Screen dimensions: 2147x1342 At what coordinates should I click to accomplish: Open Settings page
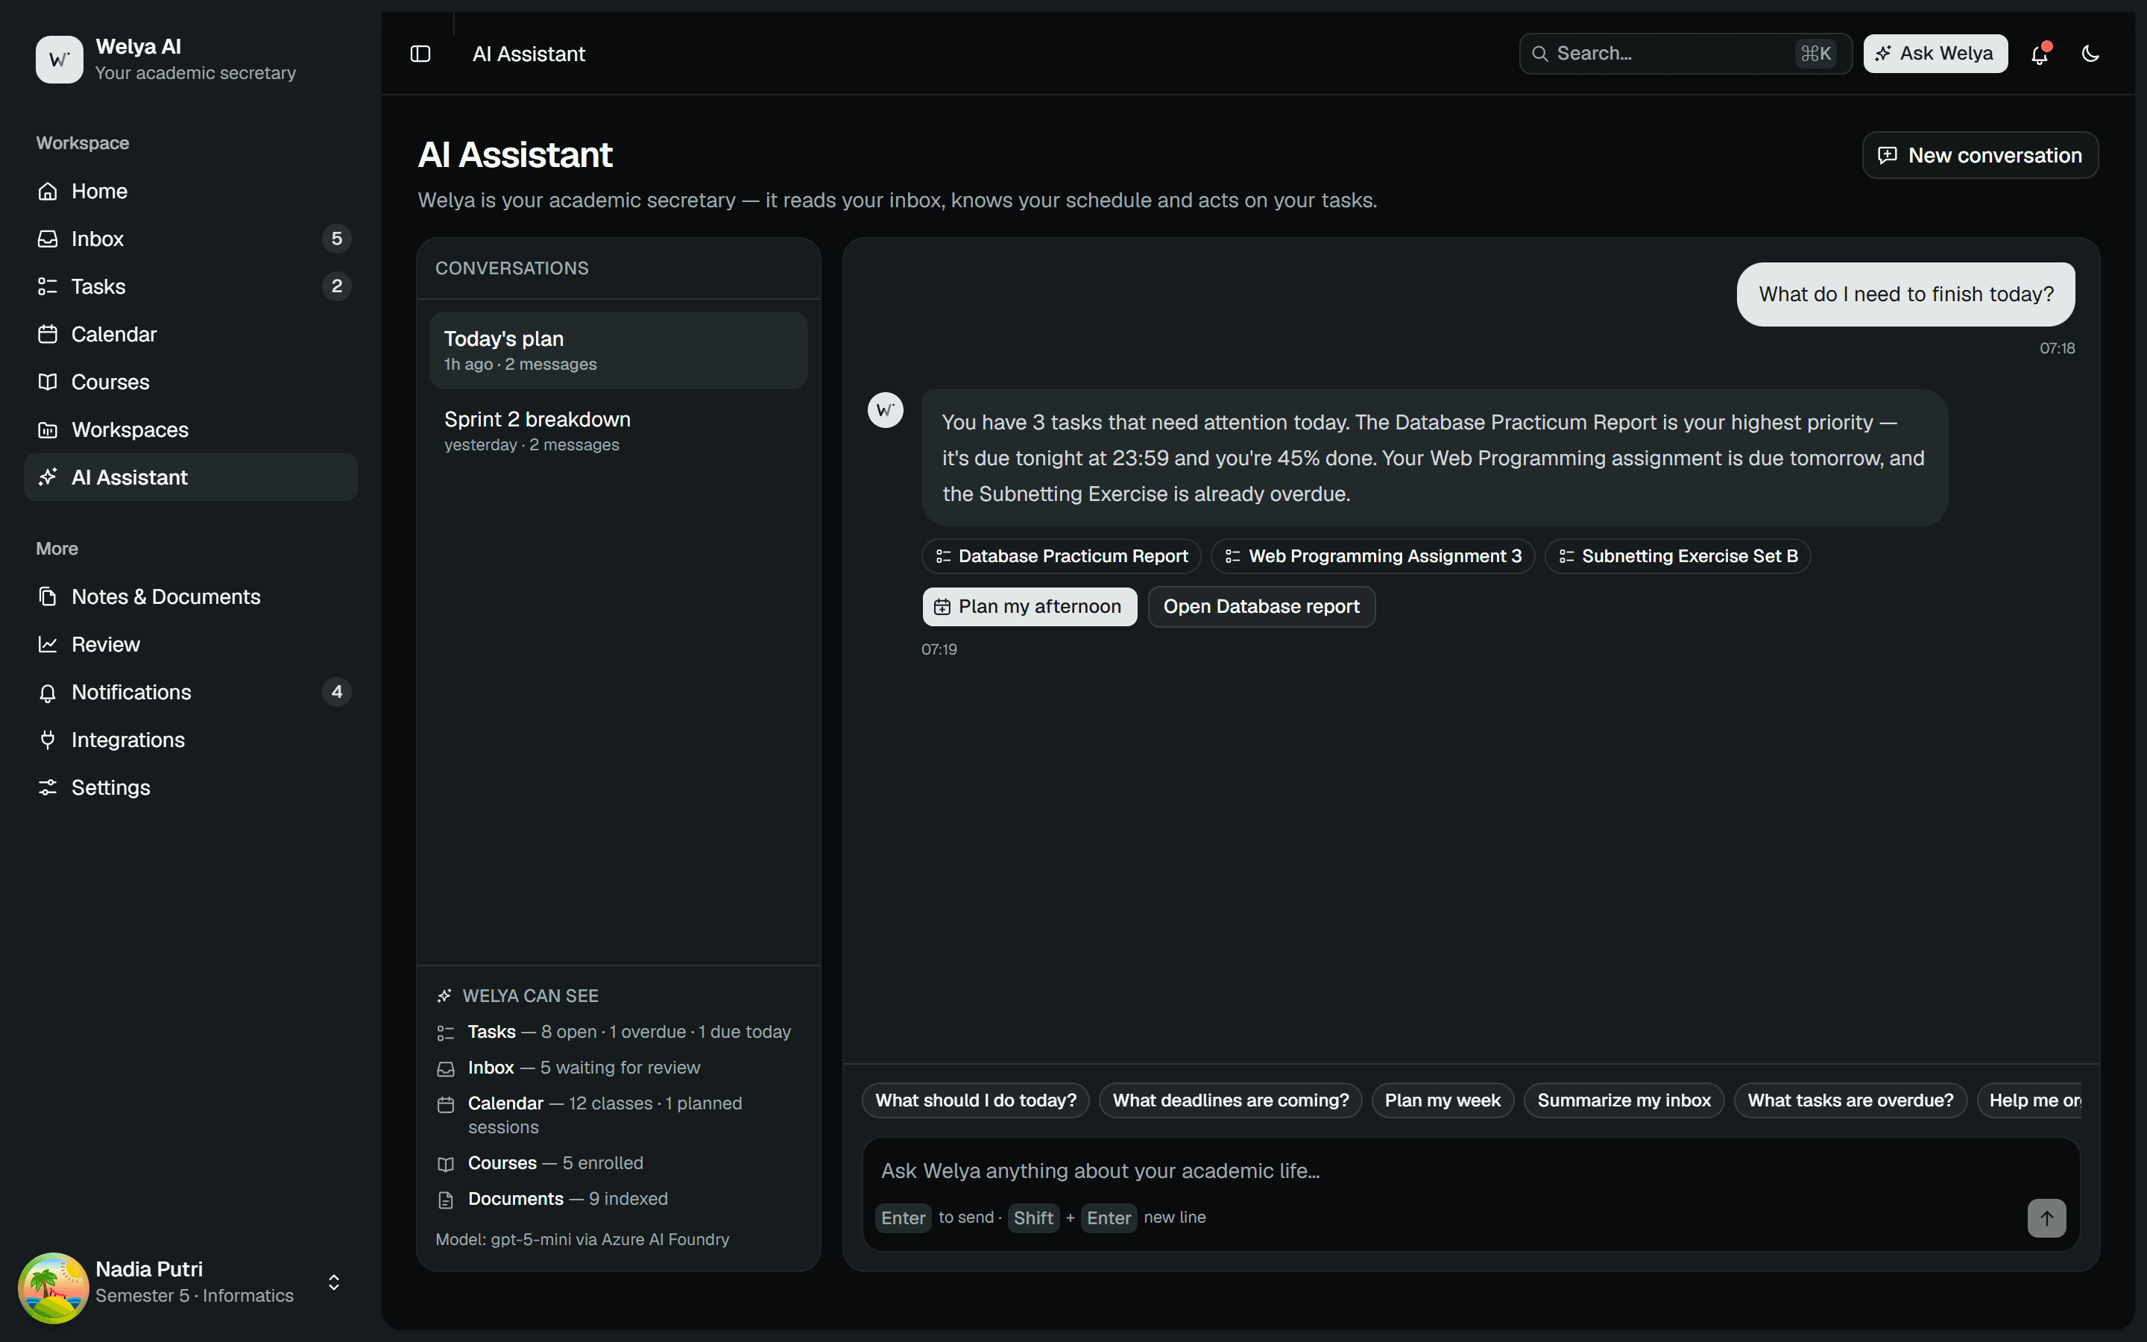[x=191, y=787]
